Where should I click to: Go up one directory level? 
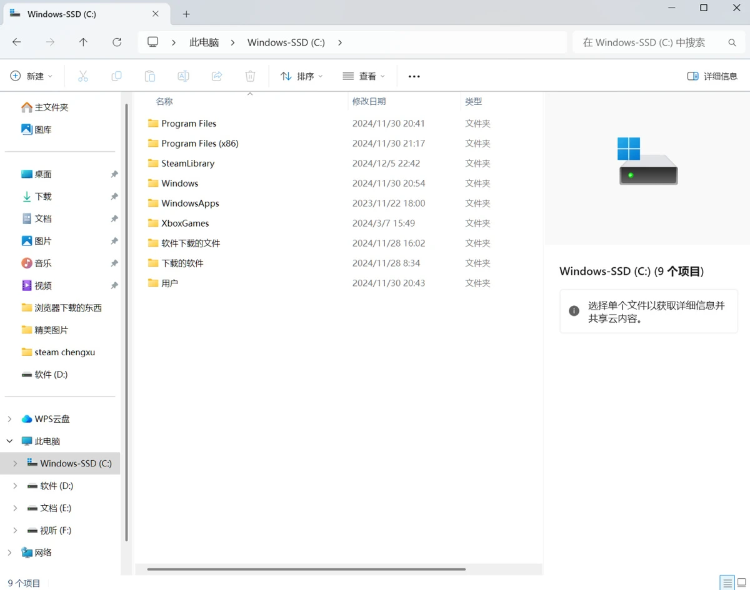[83, 42]
